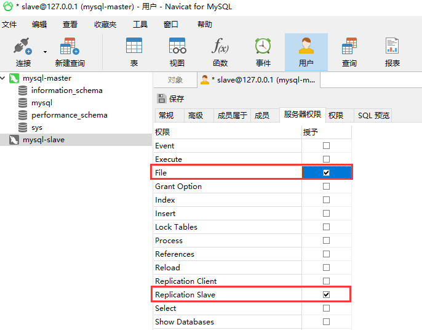This screenshot has height=330, width=422.
Task: Click the 保存 save disk icon
Action: 161,99
